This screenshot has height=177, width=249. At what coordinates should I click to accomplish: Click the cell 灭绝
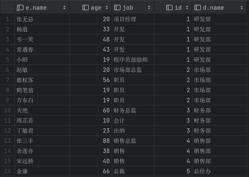(x=22, y=110)
